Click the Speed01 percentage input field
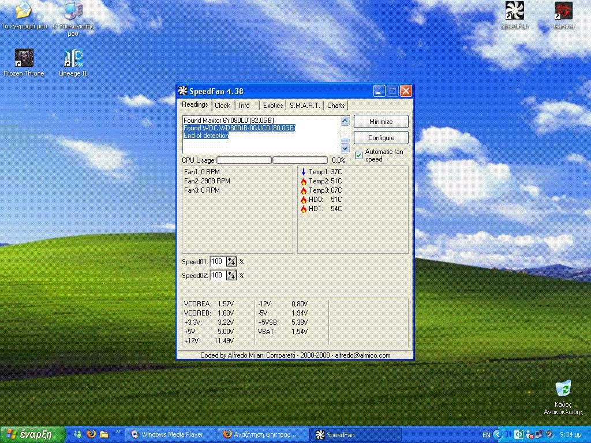Screen dimensions: 591x443 coord(218,261)
